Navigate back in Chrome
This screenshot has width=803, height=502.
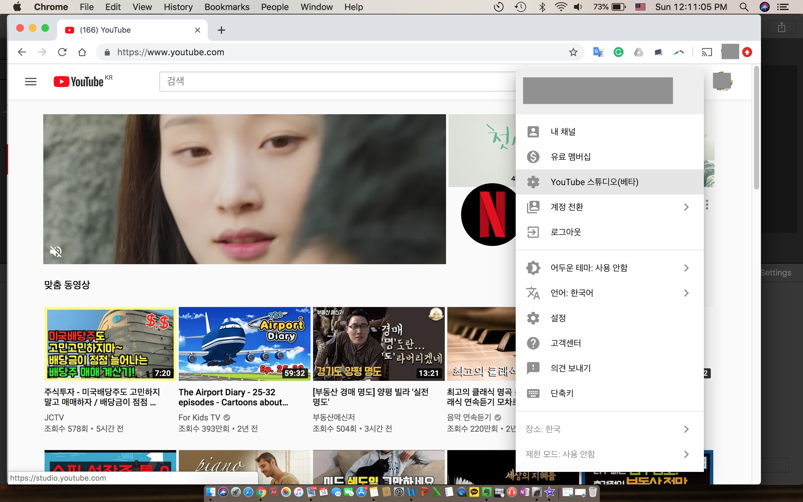pyautogui.click(x=22, y=52)
